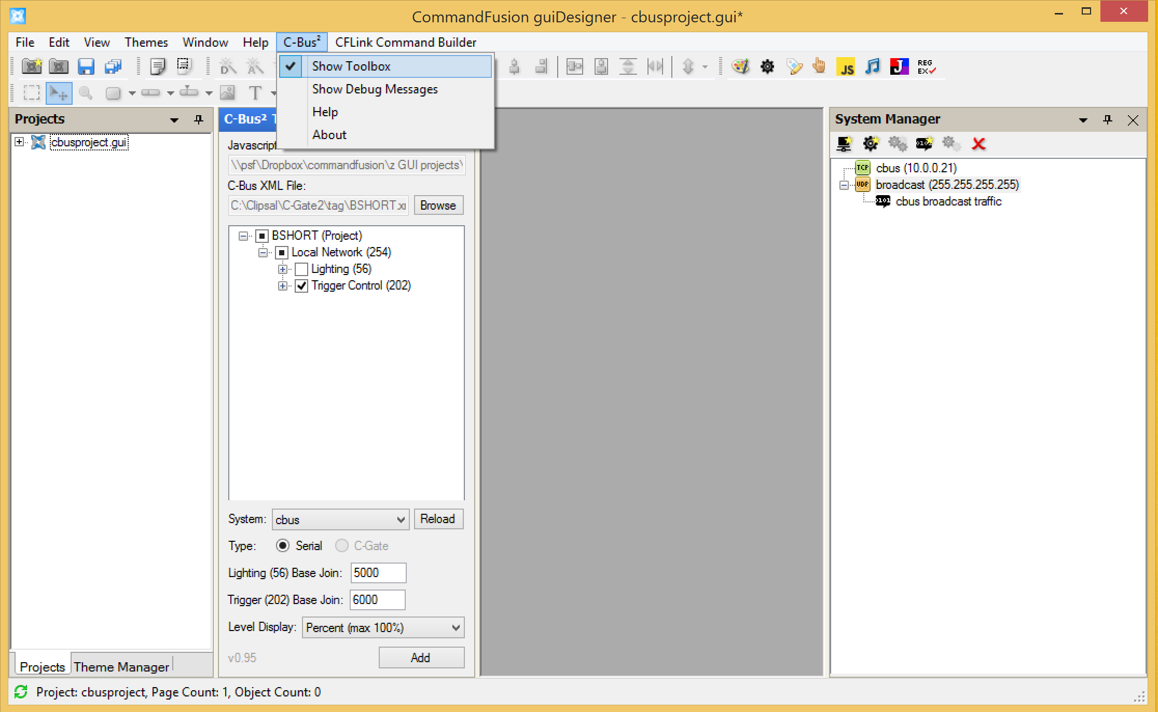Click the Save project floppy disk icon

tap(86, 66)
